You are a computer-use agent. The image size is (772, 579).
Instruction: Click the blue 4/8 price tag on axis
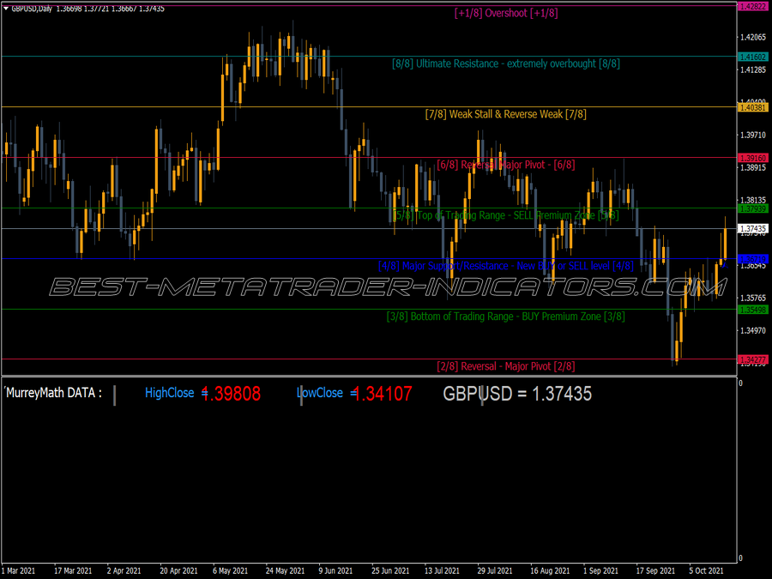pyautogui.click(x=753, y=259)
